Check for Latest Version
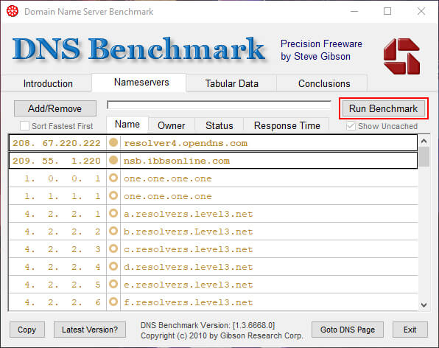This screenshot has width=439, height=348. click(90, 330)
